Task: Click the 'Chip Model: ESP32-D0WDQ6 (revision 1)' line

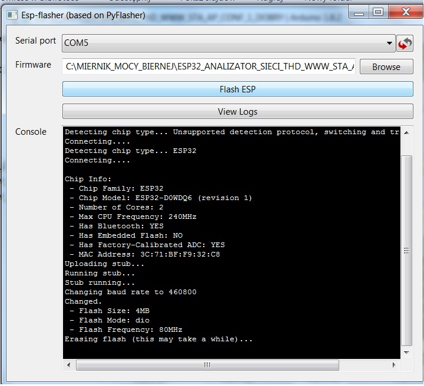Action: click(x=161, y=198)
